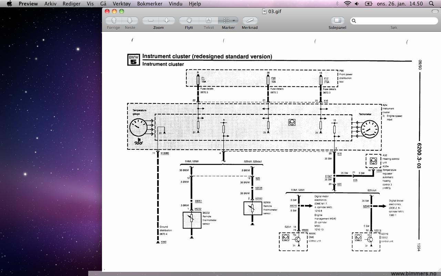Zoom in with the plus button

click(x=167, y=20)
